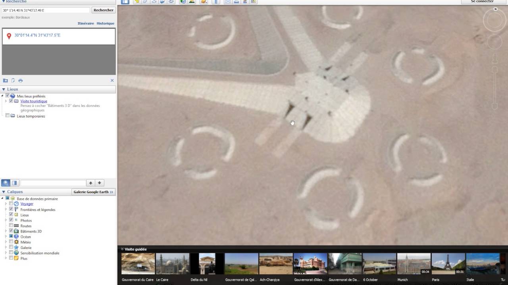
Task: Open the 6 October tour thumbnail
Action: tap(379, 264)
